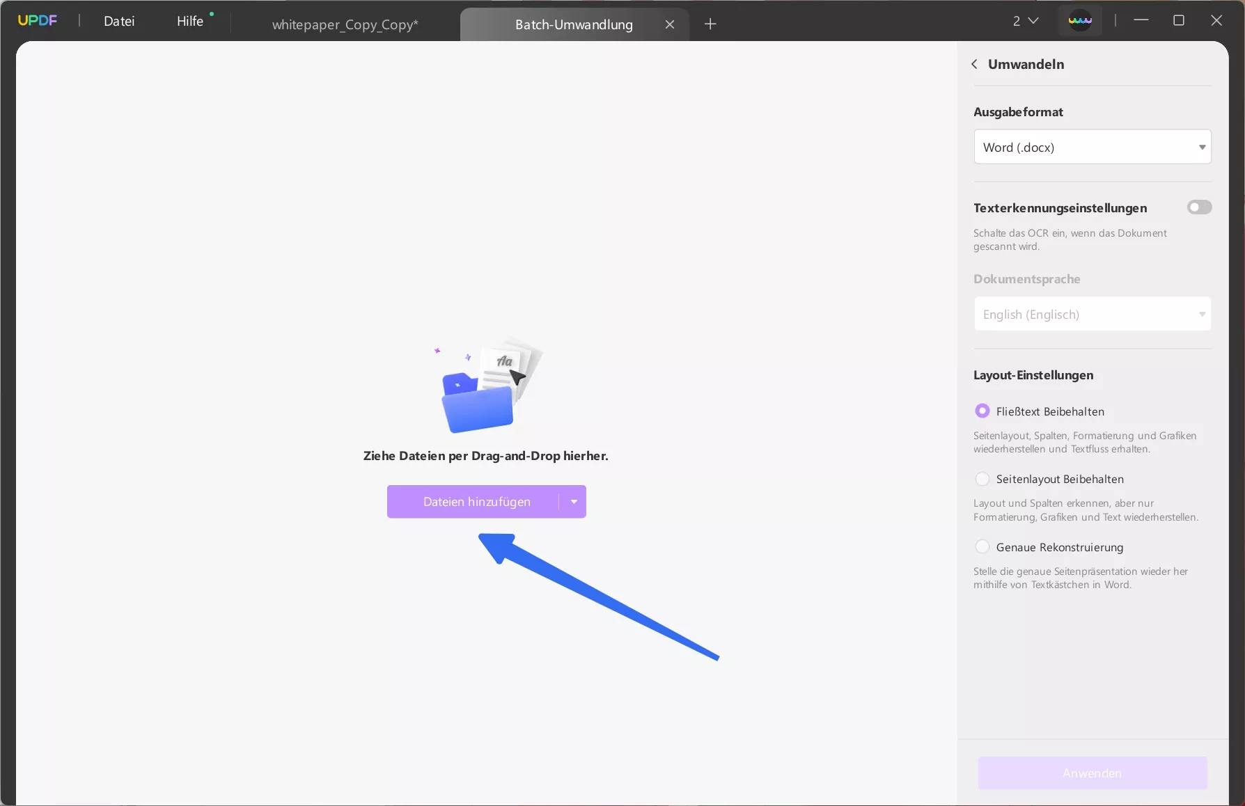Go back using the Umwandeln arrow
This screenshot has width=1245, height=806.
click(x=974, y=64)
